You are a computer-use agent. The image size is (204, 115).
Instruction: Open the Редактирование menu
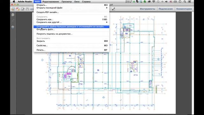(51, 2)
